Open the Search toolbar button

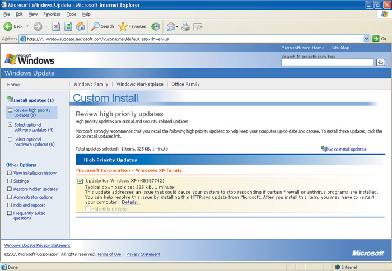coord(102,26)
